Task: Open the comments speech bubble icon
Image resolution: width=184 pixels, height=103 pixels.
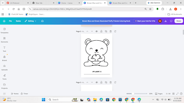Action: click(171, 21)
